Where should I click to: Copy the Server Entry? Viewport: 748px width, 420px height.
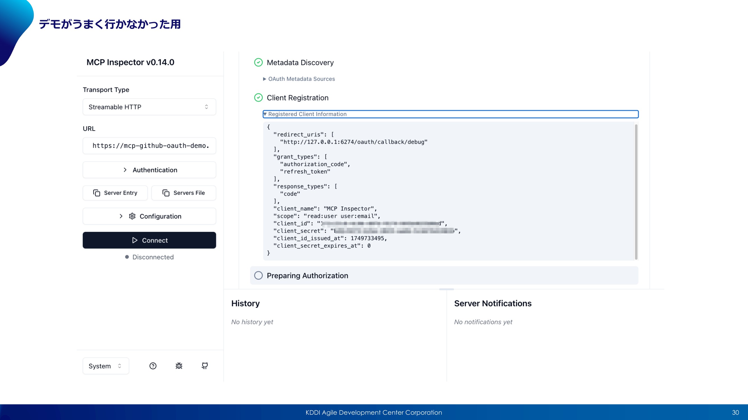click(x=115, y=193)
